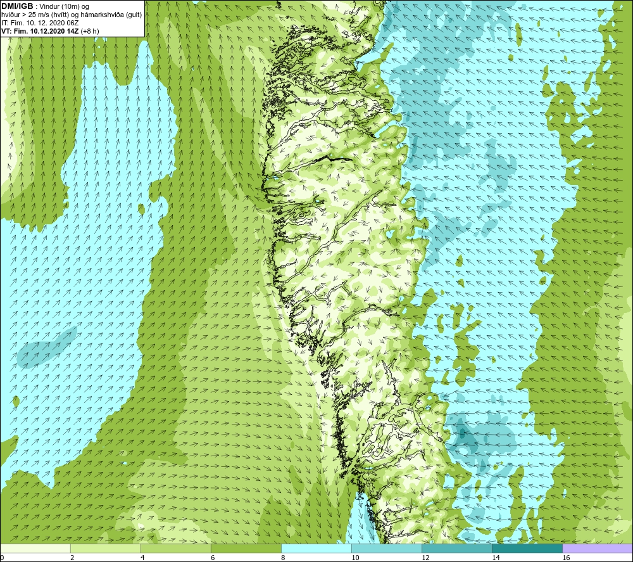
Task: Click the 6–8 m/s dark green legend swatch
Action: pyautogui.click(x=246, y=549)
